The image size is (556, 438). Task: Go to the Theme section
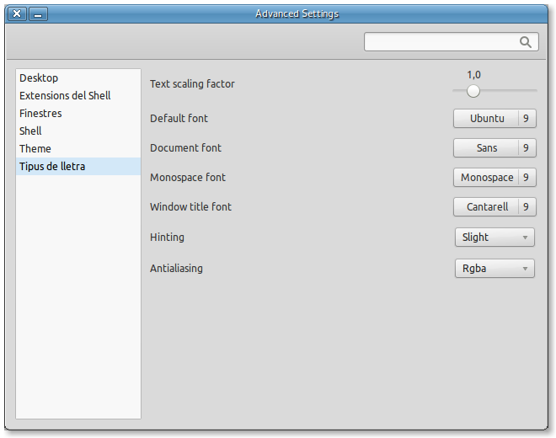coord(35,149)
